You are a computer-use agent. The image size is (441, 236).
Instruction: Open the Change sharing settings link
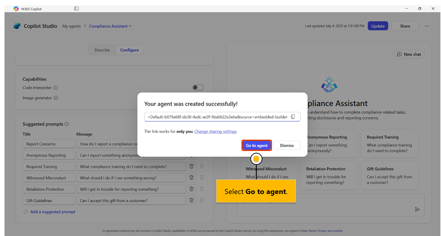point(215,131)
